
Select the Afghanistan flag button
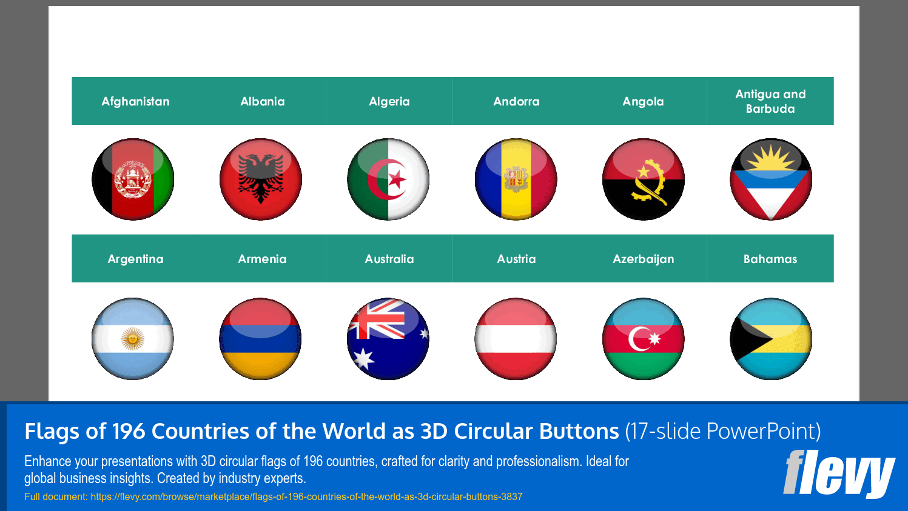point(133,179)
